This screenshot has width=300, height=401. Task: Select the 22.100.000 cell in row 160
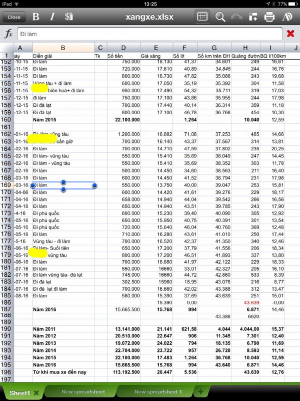click(x=124, y=119)
